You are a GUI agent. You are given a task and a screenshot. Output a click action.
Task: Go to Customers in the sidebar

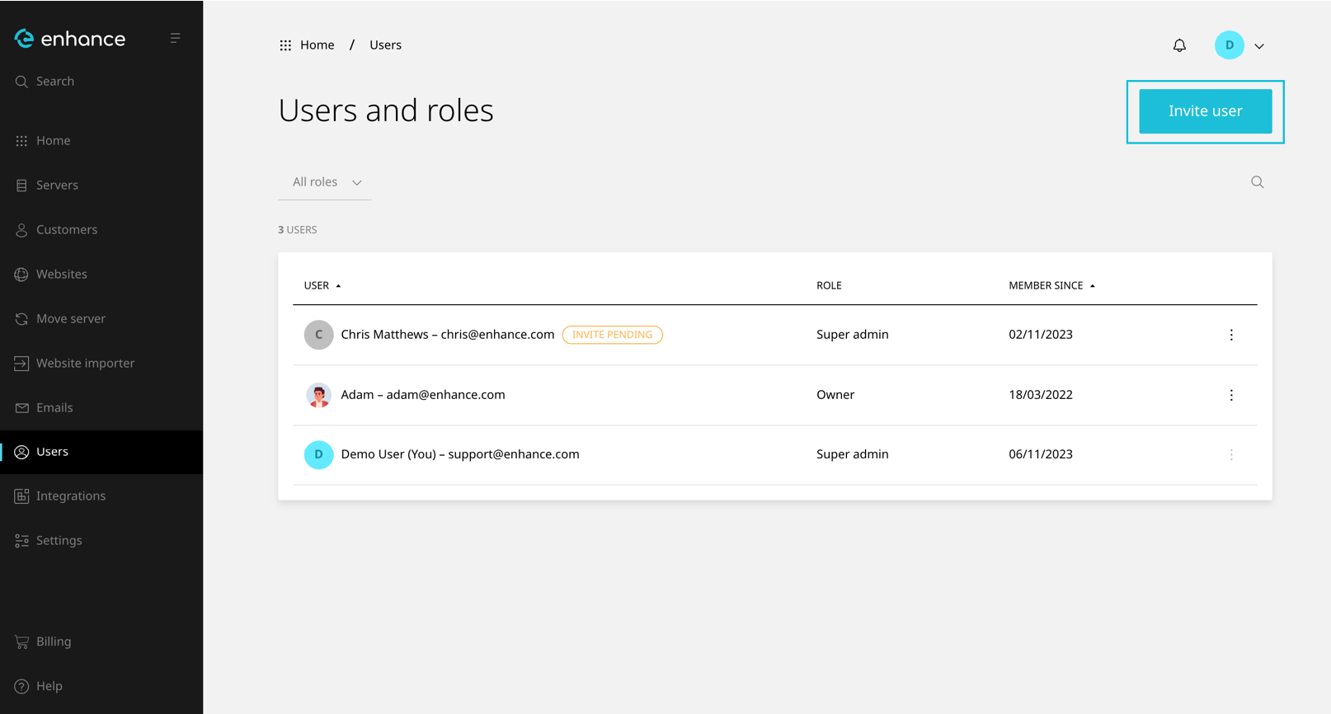click(x=66, y=230)
